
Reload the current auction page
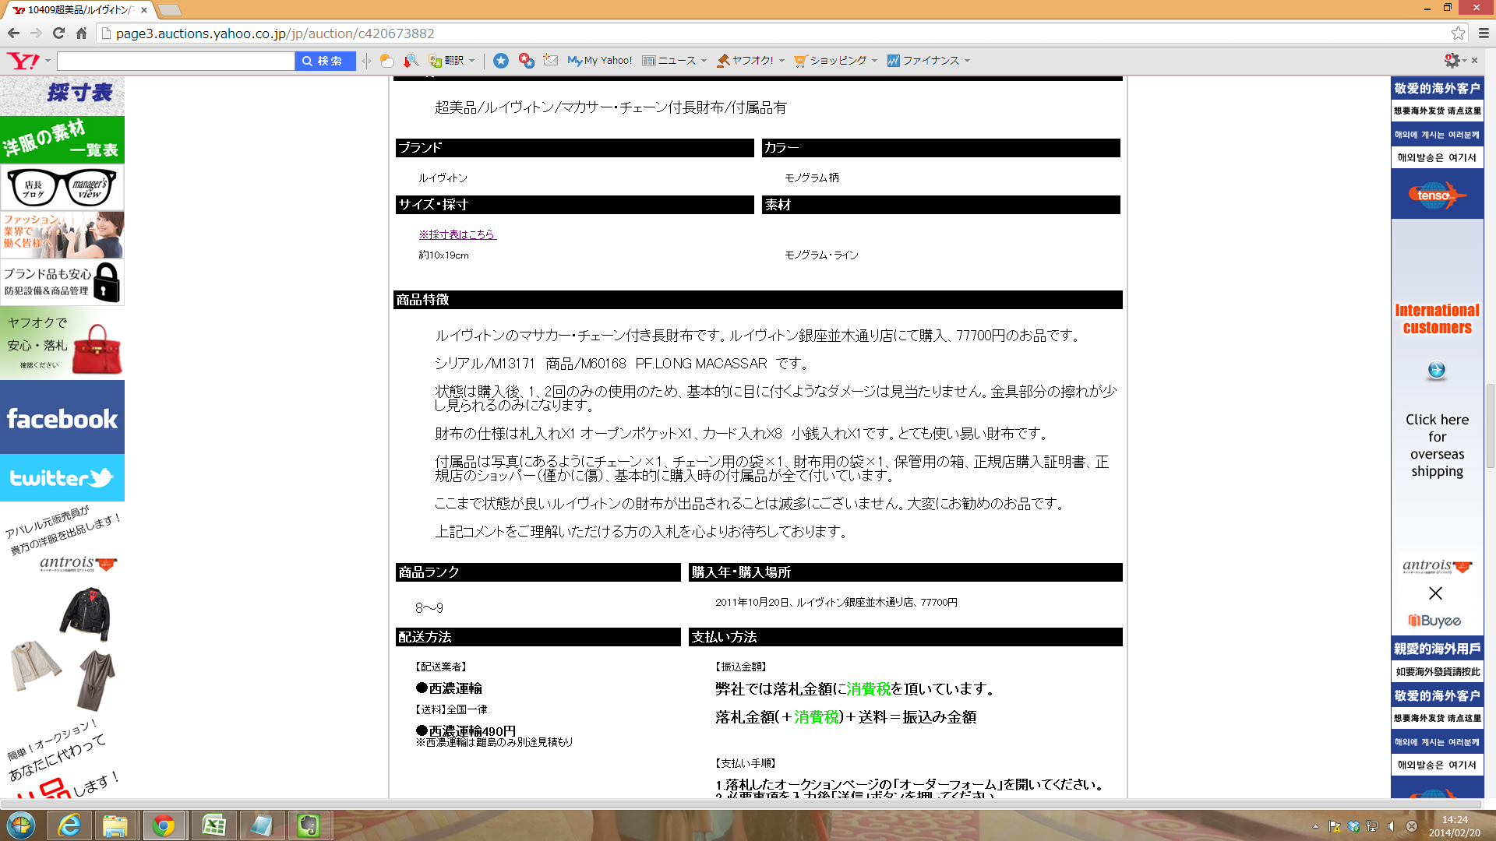click(x=58, y=33)
